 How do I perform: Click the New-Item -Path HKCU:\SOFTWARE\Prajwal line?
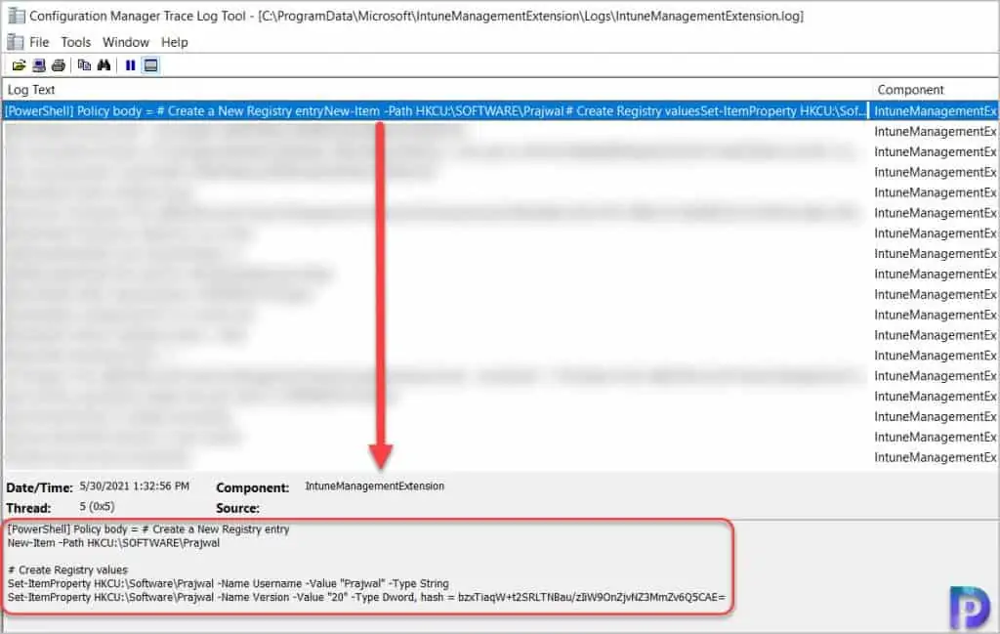tap(113, 543)
